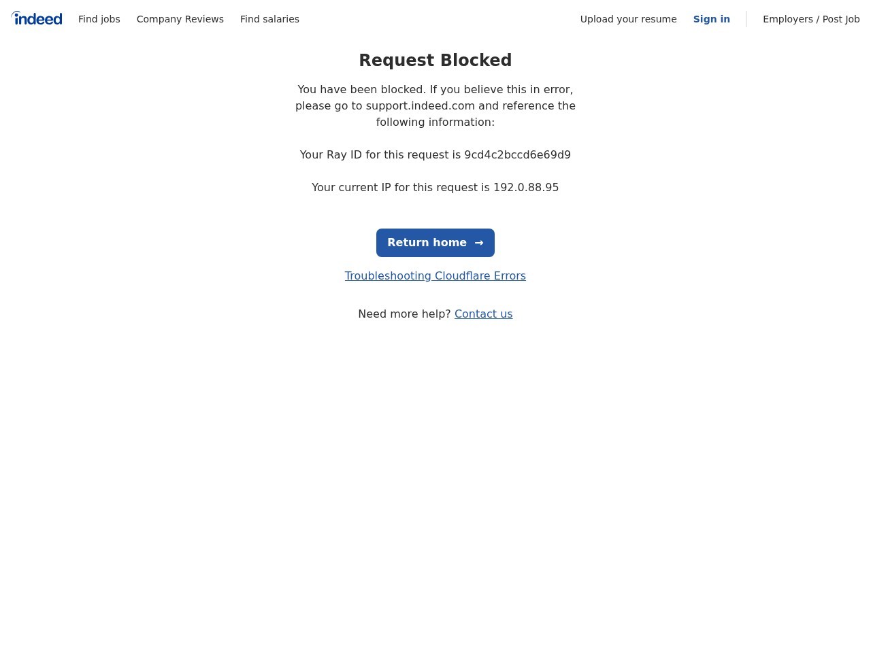Click the Sign in link
The image size is (871, 653).
click(712, 19)
